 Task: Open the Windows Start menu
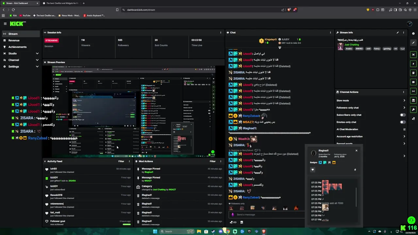coord(155,231)
